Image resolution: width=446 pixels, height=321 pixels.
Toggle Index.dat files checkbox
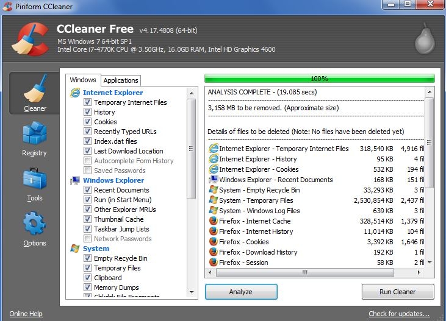pos(88,141)
